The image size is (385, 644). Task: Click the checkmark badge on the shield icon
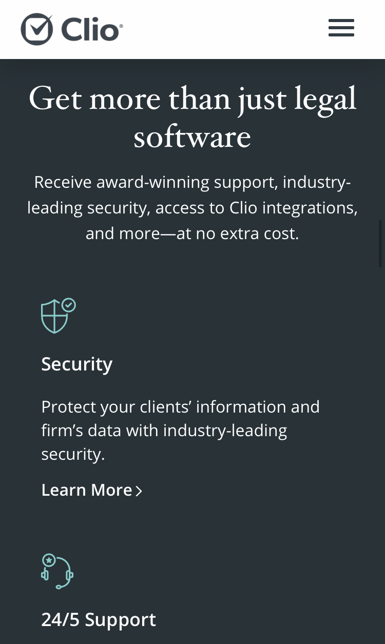tap(68, 305)
